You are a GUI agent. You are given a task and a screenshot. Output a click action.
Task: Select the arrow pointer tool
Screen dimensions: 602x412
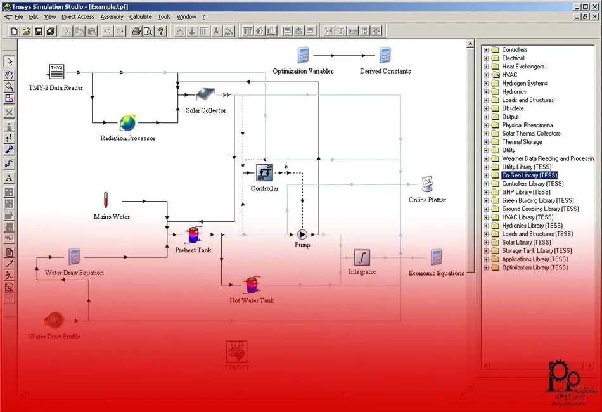(x=10, y=61)
